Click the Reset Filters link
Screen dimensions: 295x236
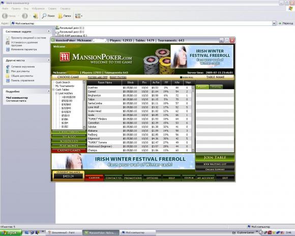coord(118,77)
